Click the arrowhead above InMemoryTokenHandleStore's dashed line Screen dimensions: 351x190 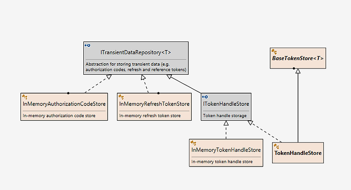(226, 123)
